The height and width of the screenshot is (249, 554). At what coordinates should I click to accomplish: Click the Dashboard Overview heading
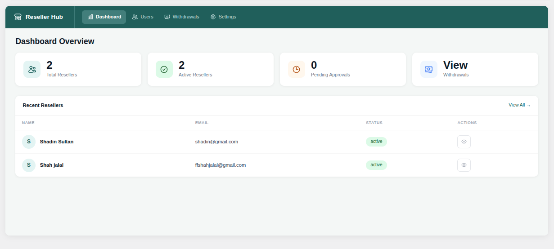[x=55, y=41]
